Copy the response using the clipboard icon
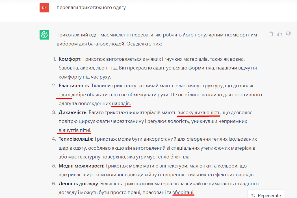 270,34
